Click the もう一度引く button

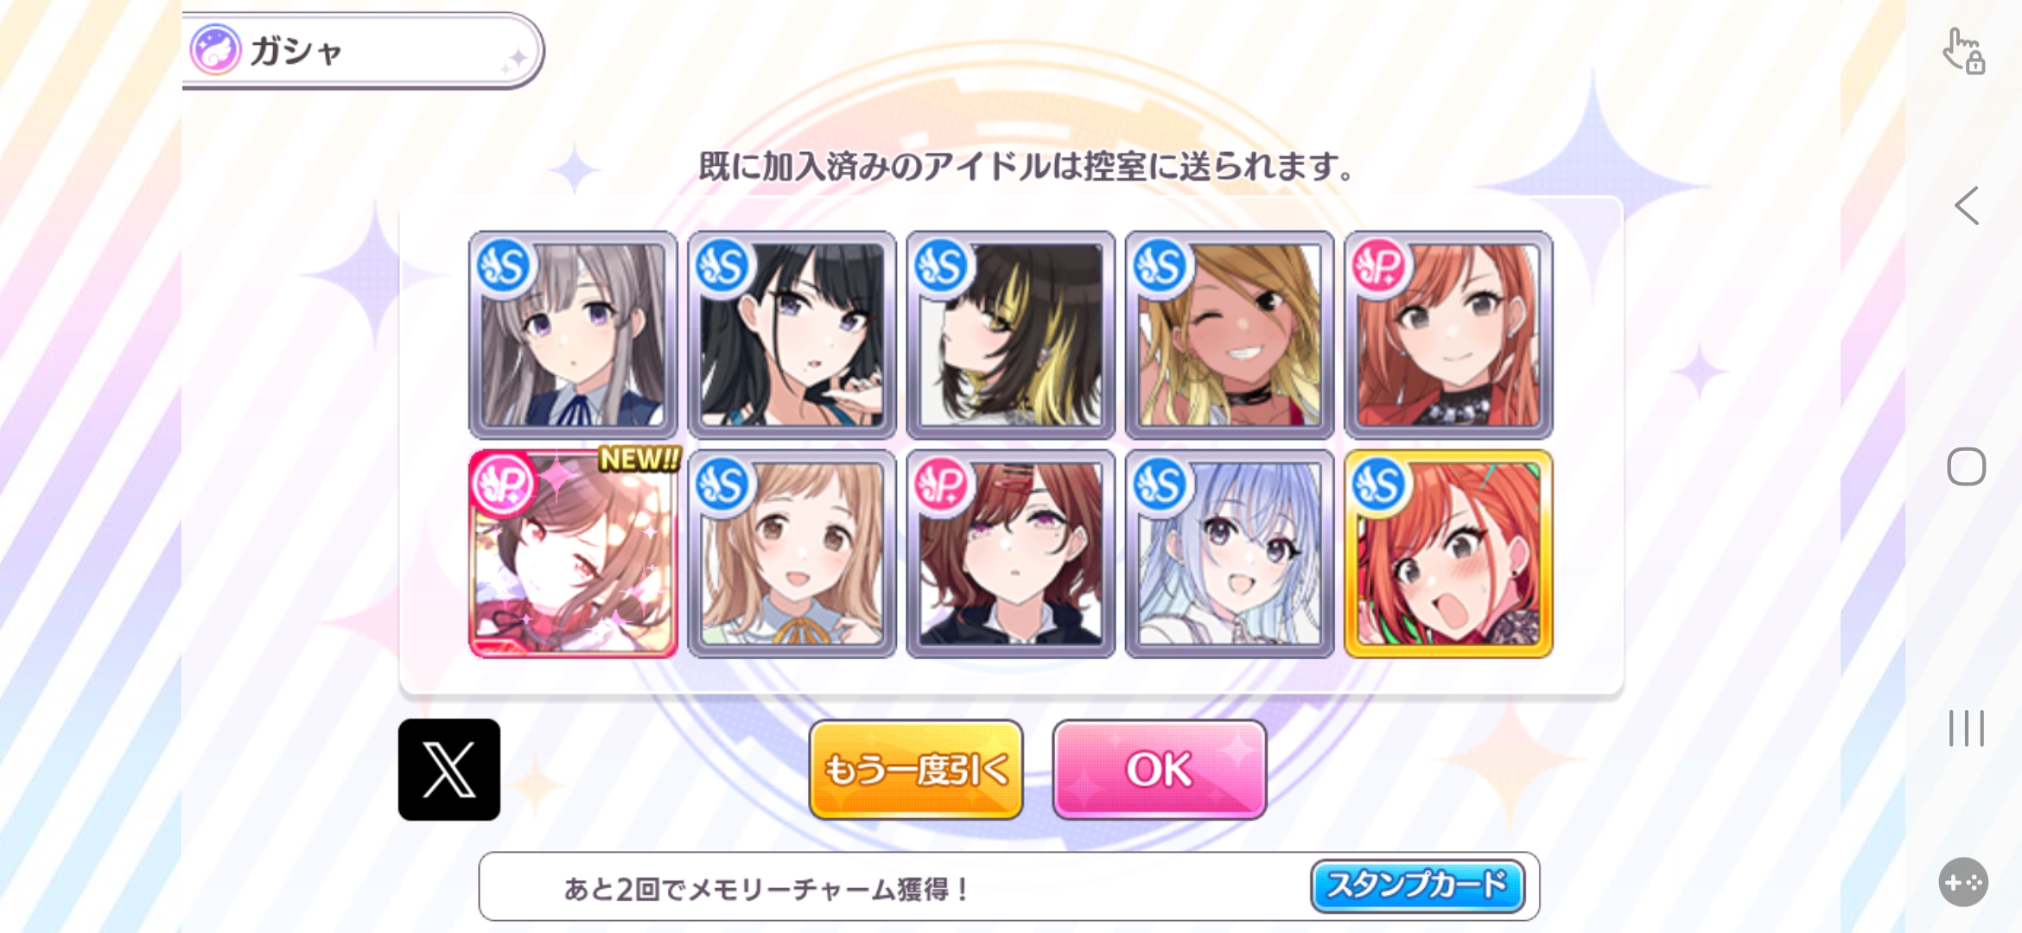click(x=916, y=769)
